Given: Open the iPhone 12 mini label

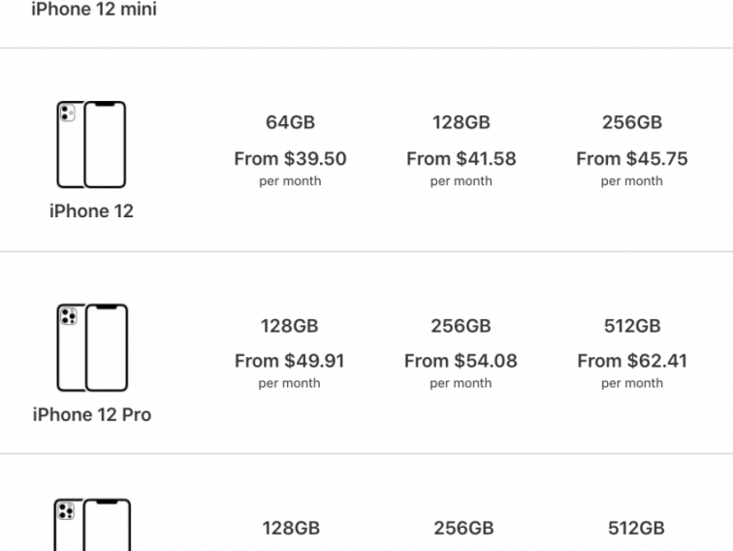Looking at the screenshot, I should click(x=94, y=10).
